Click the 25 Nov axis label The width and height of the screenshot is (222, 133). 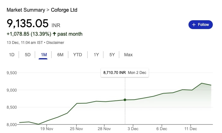[76, 129]
